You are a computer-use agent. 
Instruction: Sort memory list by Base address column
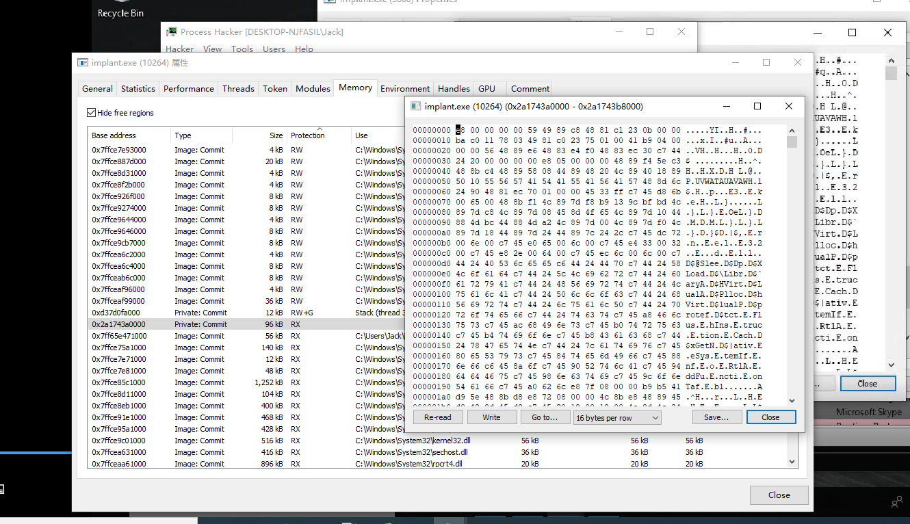click(129, 135)
